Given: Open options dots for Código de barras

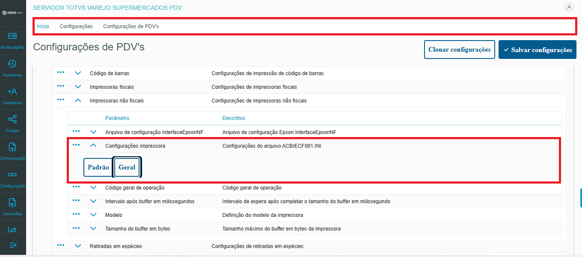Looking at the screenshot, I should point(61,73).
